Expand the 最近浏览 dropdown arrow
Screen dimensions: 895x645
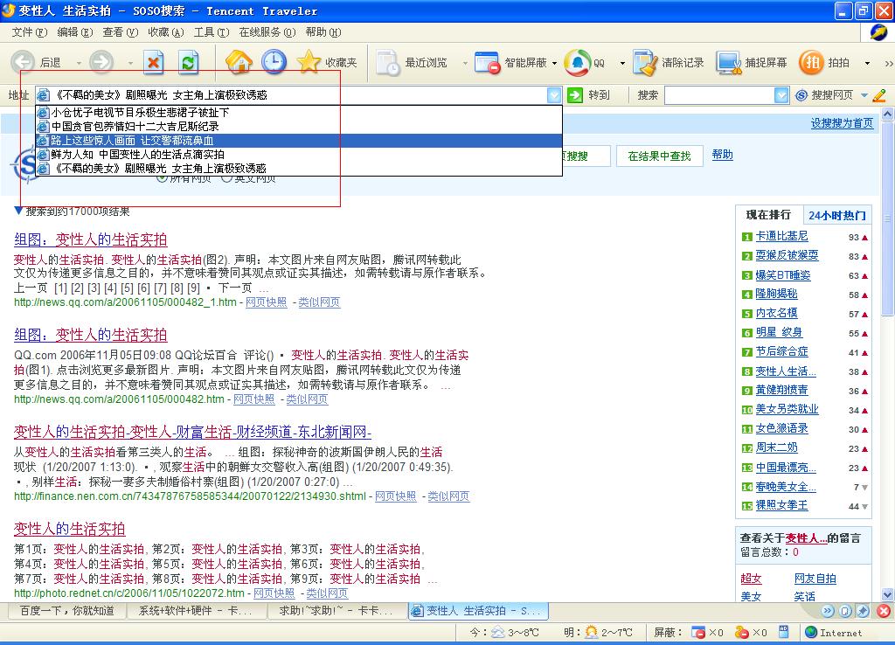465,63
